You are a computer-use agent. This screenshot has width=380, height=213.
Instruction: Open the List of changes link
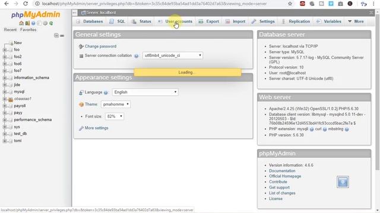[x=282, y=193]
